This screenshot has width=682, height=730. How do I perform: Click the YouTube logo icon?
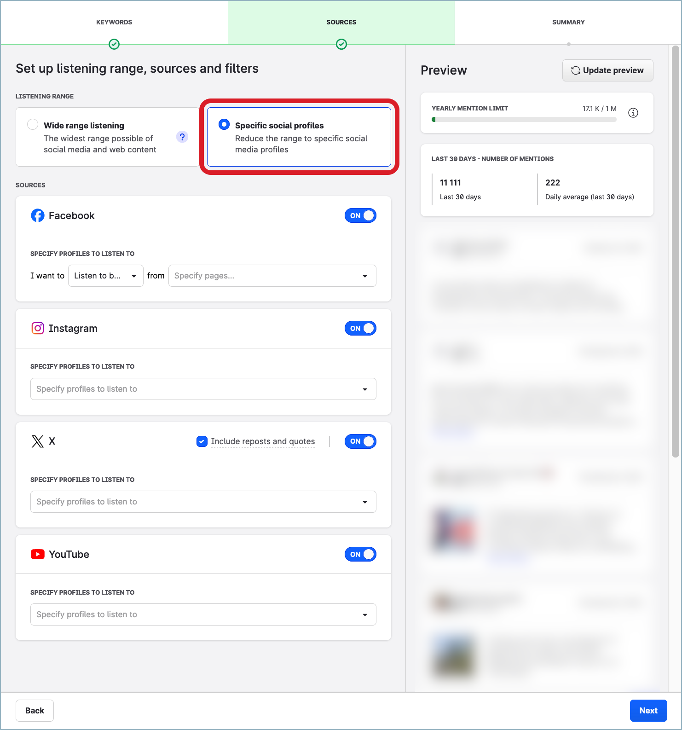[38, 554]
